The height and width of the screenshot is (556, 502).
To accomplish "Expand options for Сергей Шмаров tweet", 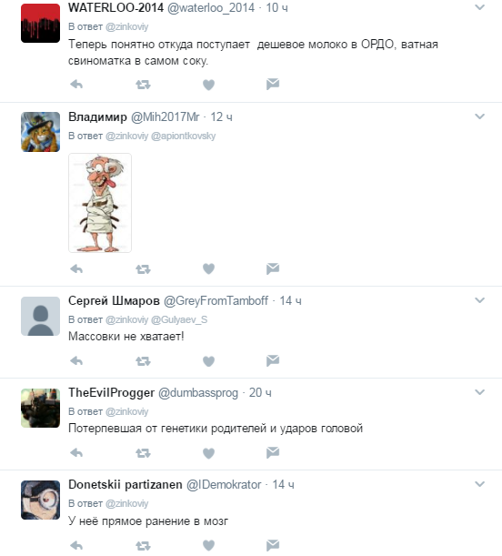I will click(x=479, y=300).
